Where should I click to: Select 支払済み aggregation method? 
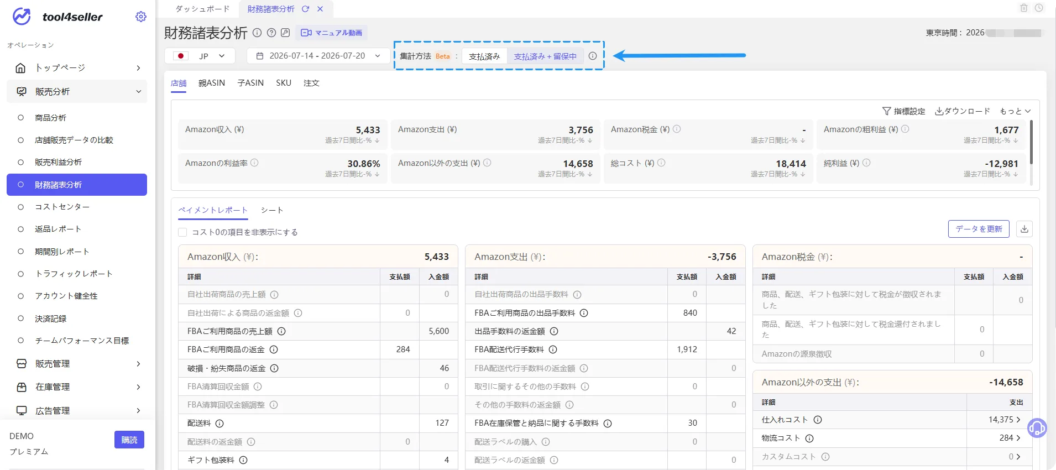click(484, 56)
